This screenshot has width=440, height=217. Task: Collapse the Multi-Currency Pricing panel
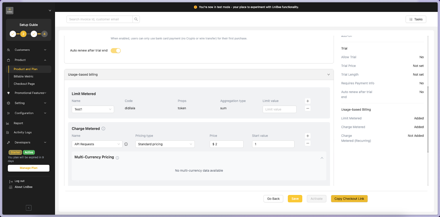coord(322,158)
